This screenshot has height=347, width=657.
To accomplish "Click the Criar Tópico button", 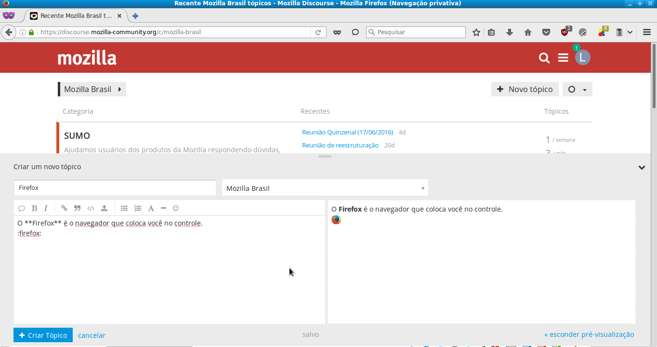I will pos(43,335).
